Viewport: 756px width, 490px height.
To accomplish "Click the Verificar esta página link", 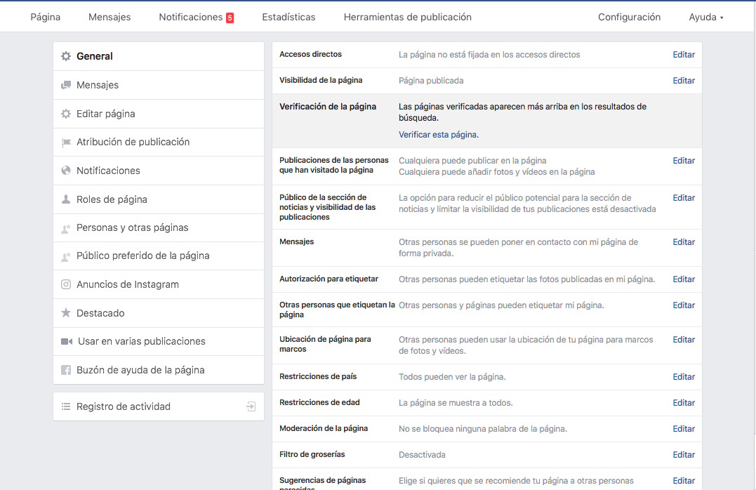I will pyautogui.click(x=439, y=134).
